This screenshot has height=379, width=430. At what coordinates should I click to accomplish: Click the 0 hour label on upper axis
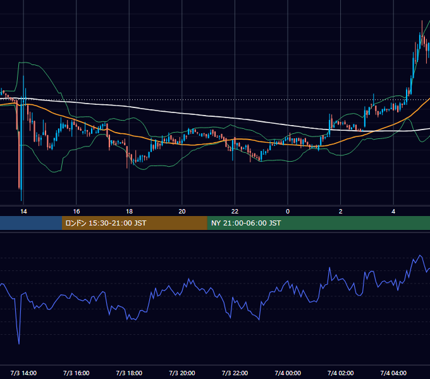point(288,212)
